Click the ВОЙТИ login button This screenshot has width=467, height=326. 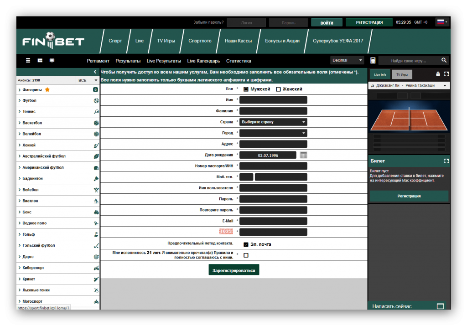pos(327,23)
